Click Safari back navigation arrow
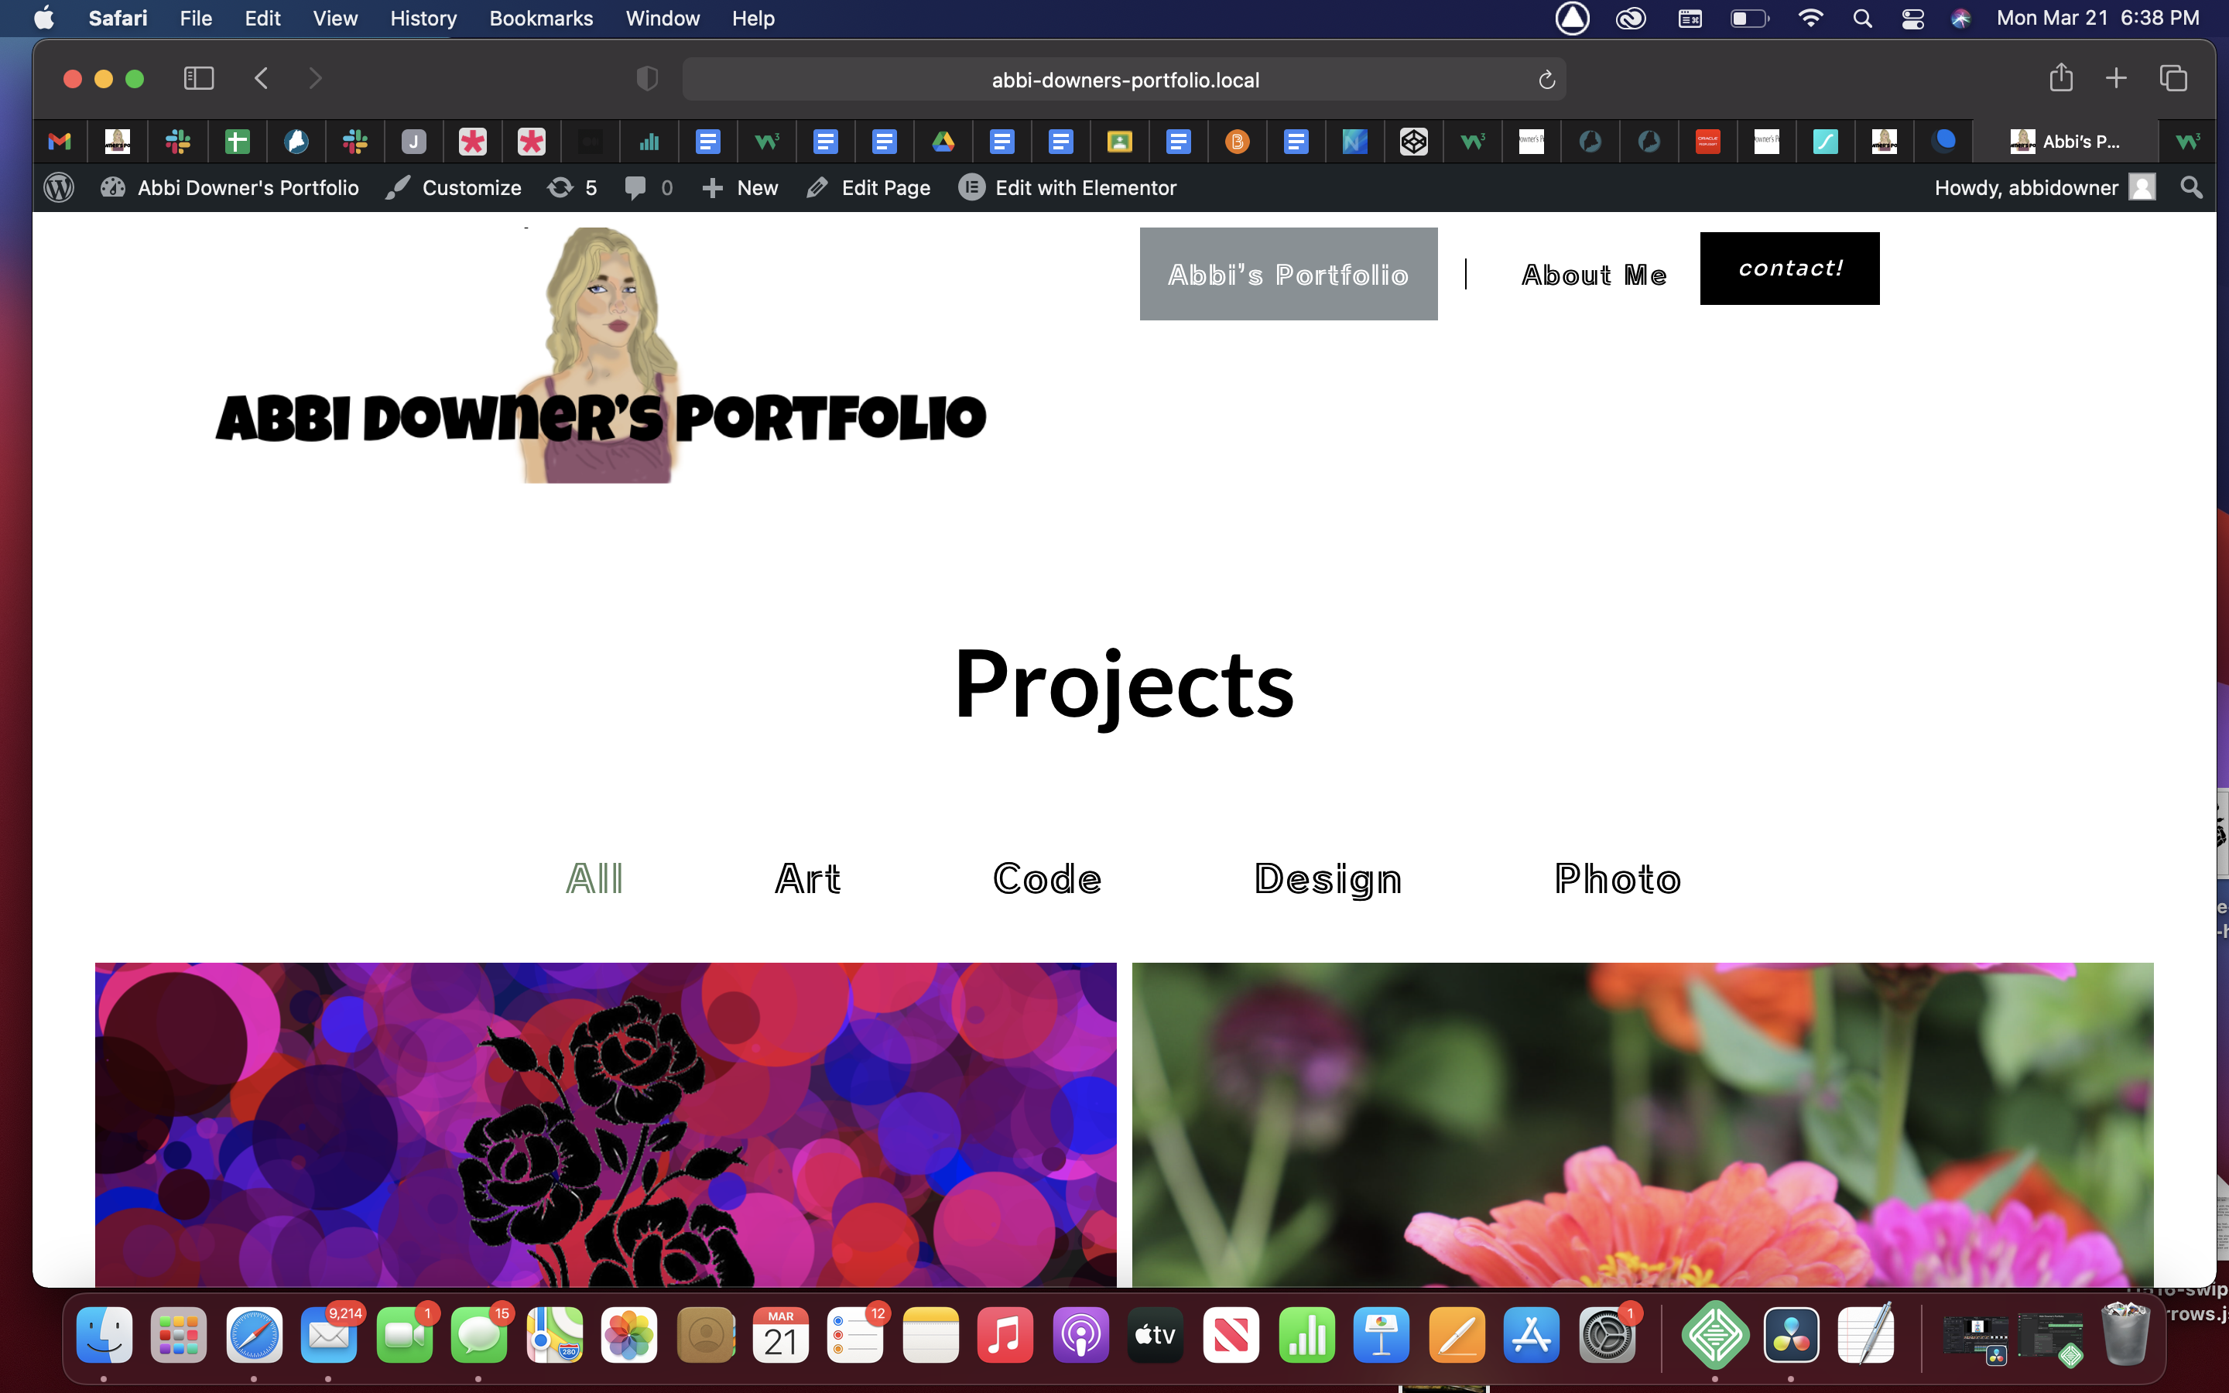The image size is (2229, 1393). pyautogui.click(x=262, y=78)
